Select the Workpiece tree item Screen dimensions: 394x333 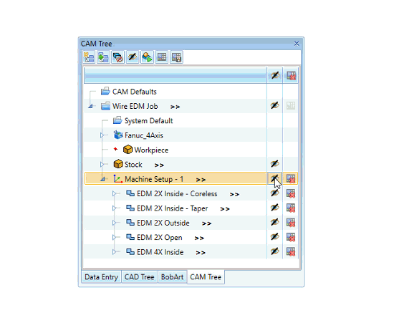[151, 150]
